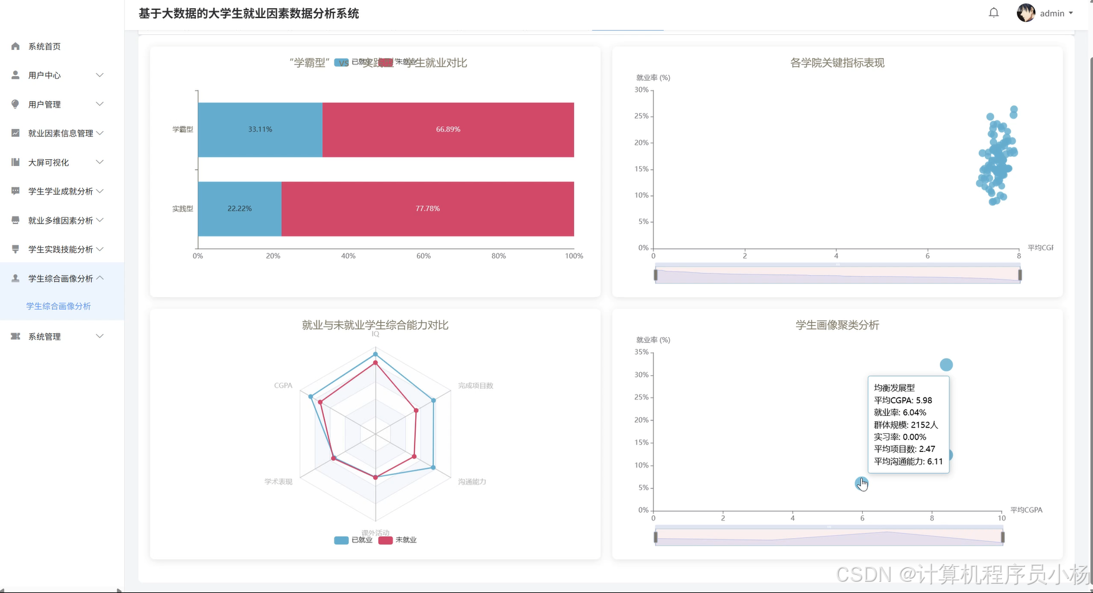This screenshot has width=1093, height=593.
Task: Click right zoom handle of 各学院关键指标表现 slider
Action: coord(1020,275)
